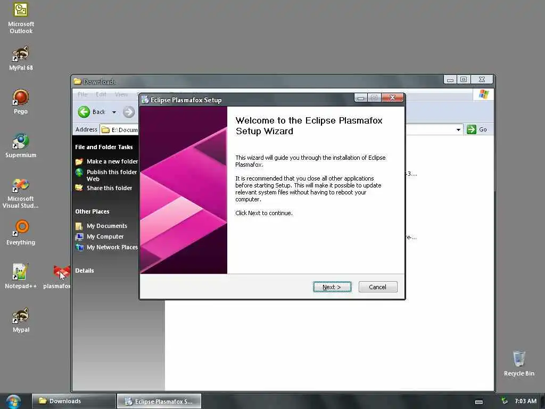Open the Edit menu in Downloads window

101,94
